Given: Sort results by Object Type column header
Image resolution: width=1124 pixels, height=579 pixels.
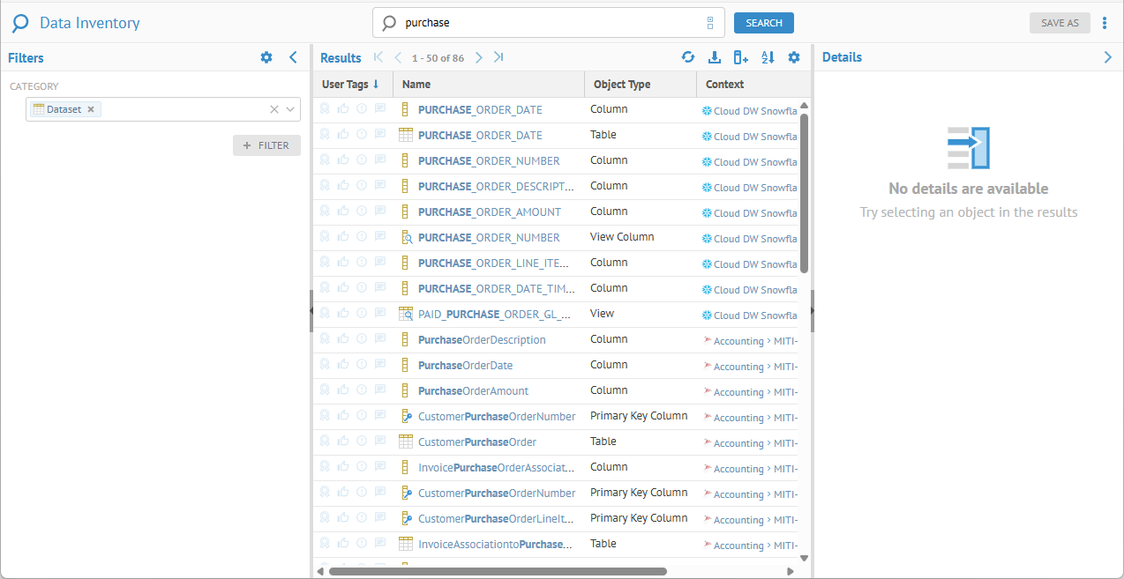Looking at the screenshot, I should coord(622,85).
